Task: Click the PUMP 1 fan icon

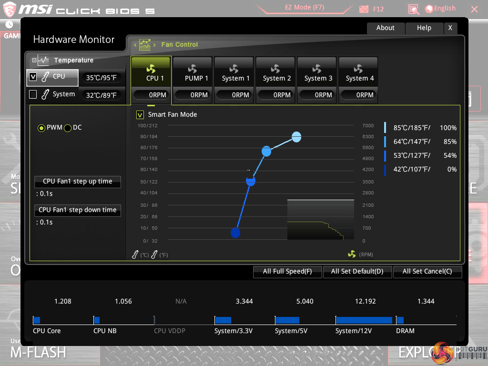Action: point(193,69)
